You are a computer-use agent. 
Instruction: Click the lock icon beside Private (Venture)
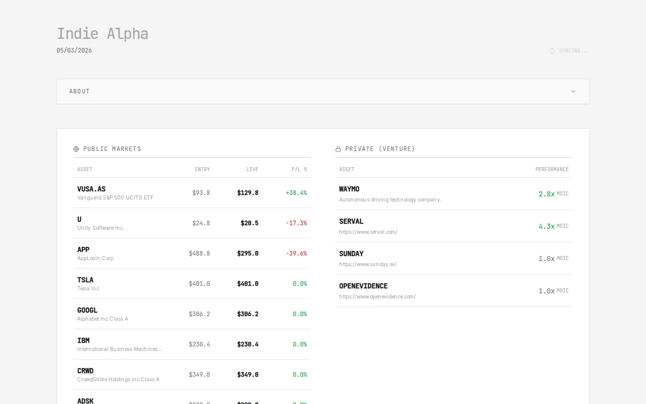pos(338,149)
